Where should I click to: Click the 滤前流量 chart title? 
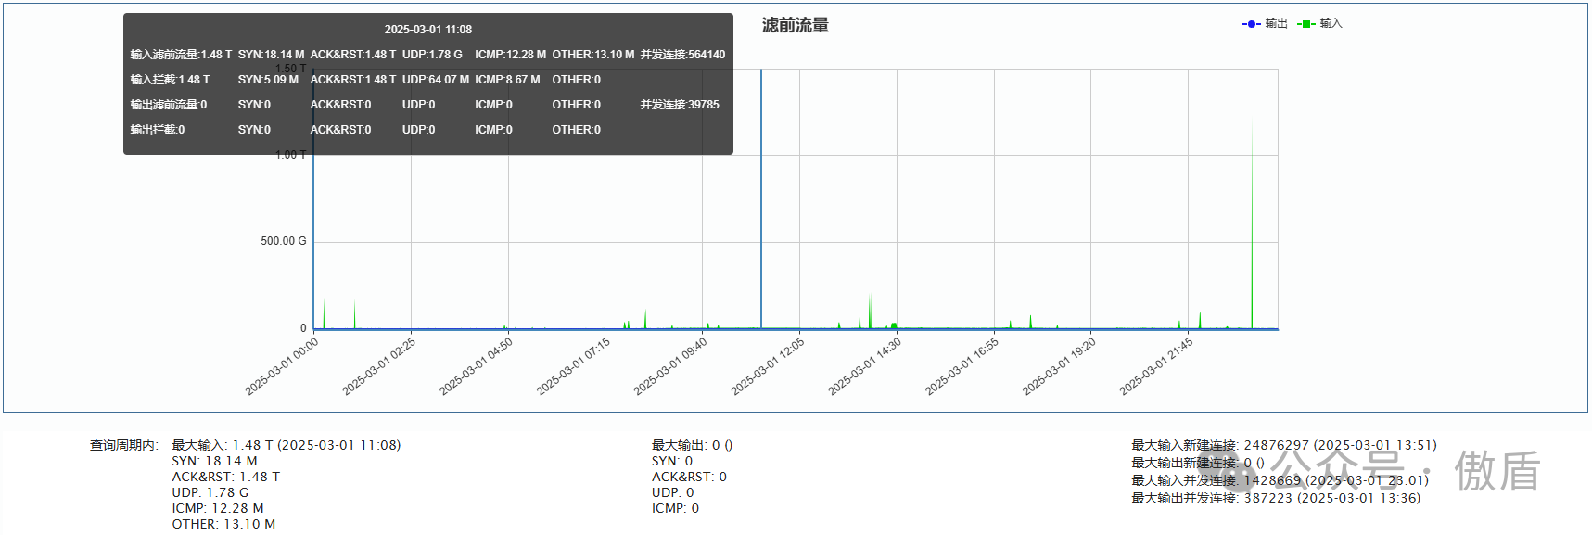[x=795, y=26]
